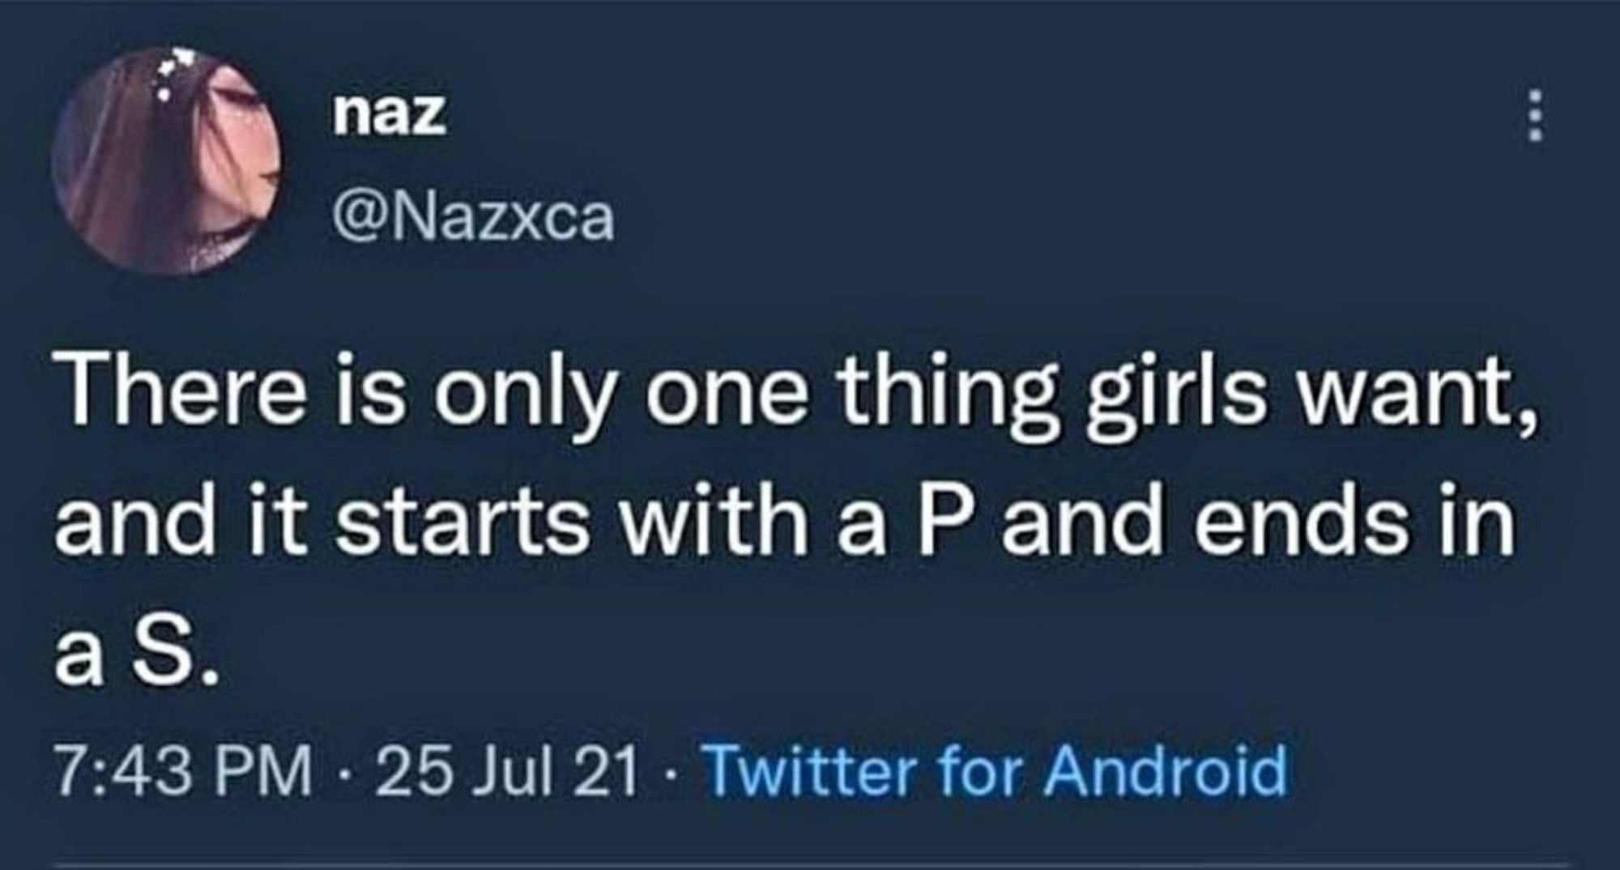
Task: Open the display name "naz"
Action: [390, 116]
